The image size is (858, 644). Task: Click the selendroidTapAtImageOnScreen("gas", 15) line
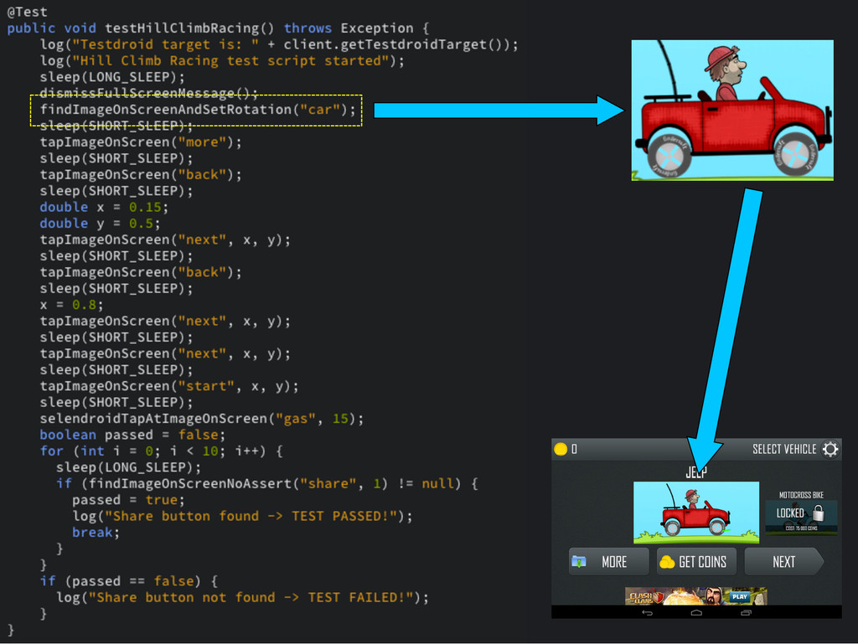(201, 419)
